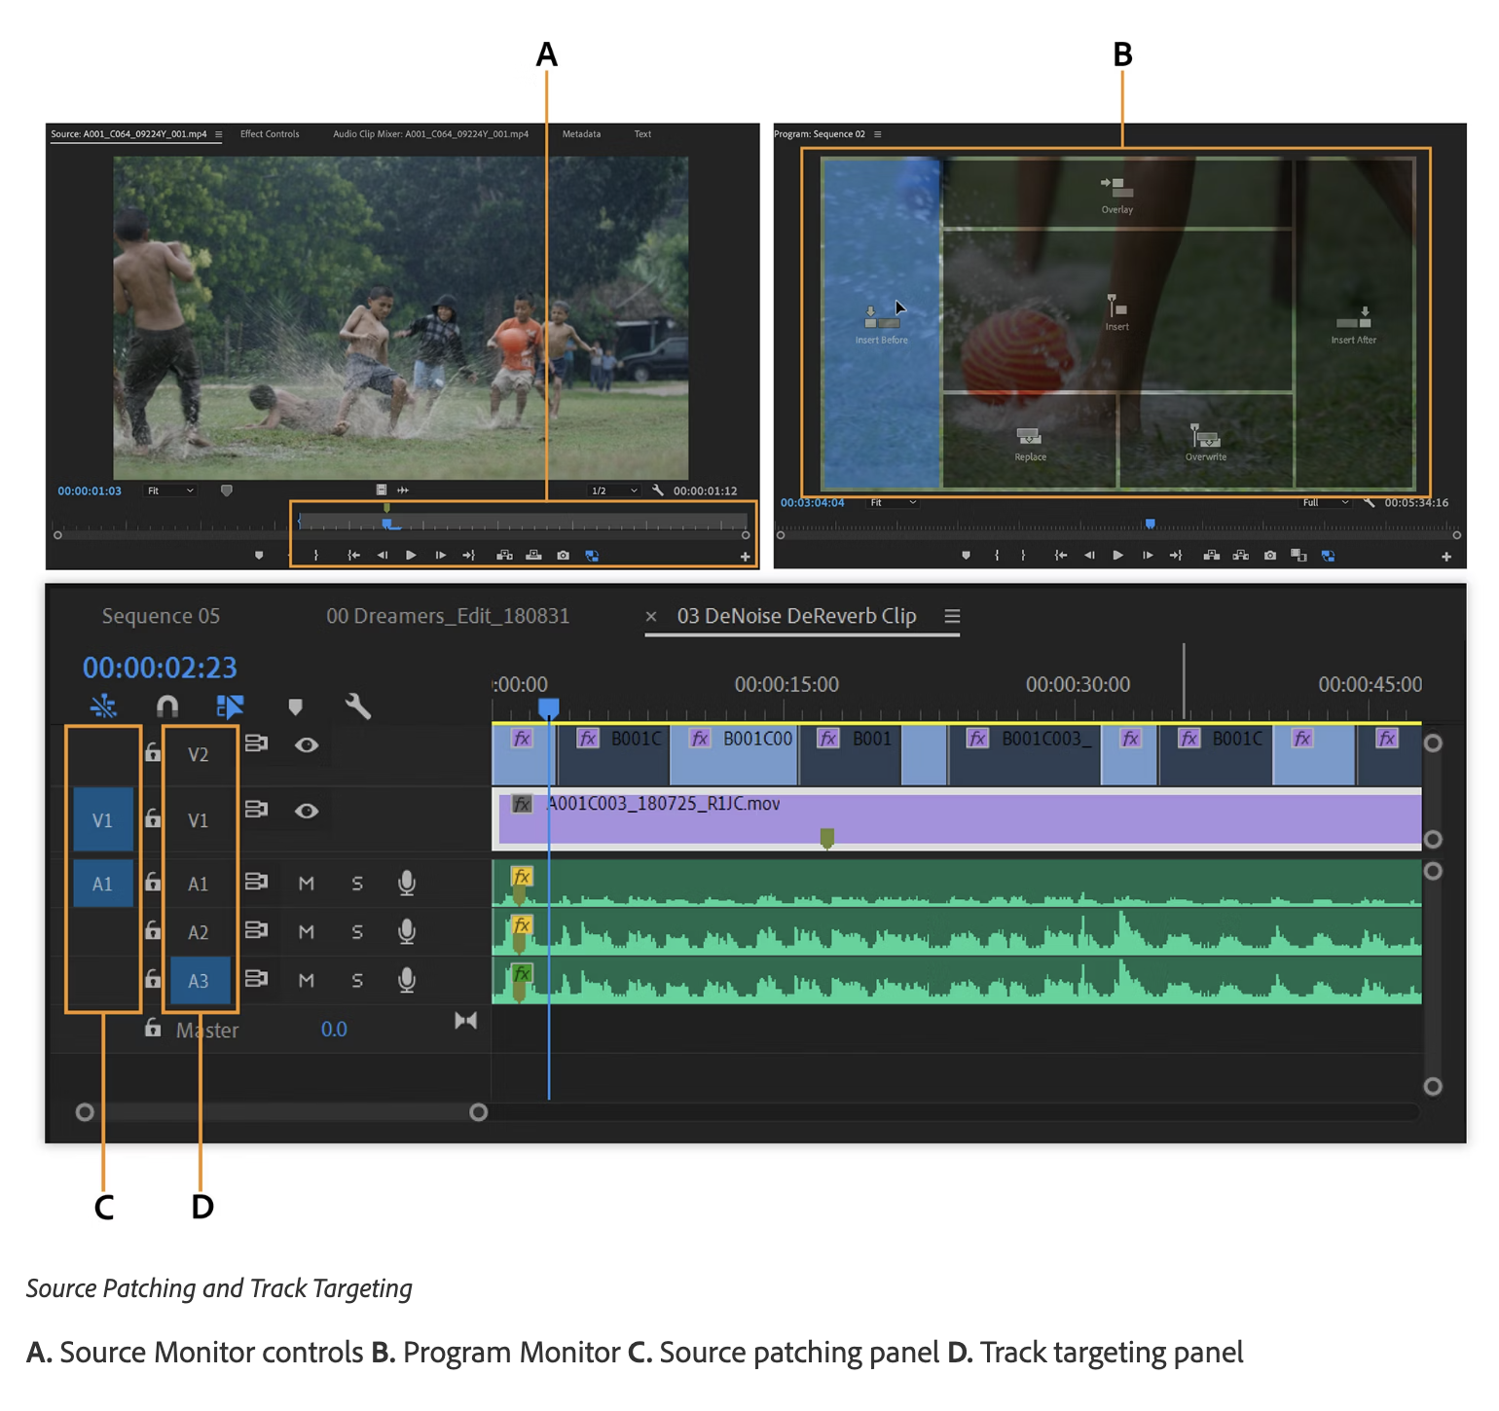
Task: Click the Master gain 0.0 value
Action: click(335, 1029)
